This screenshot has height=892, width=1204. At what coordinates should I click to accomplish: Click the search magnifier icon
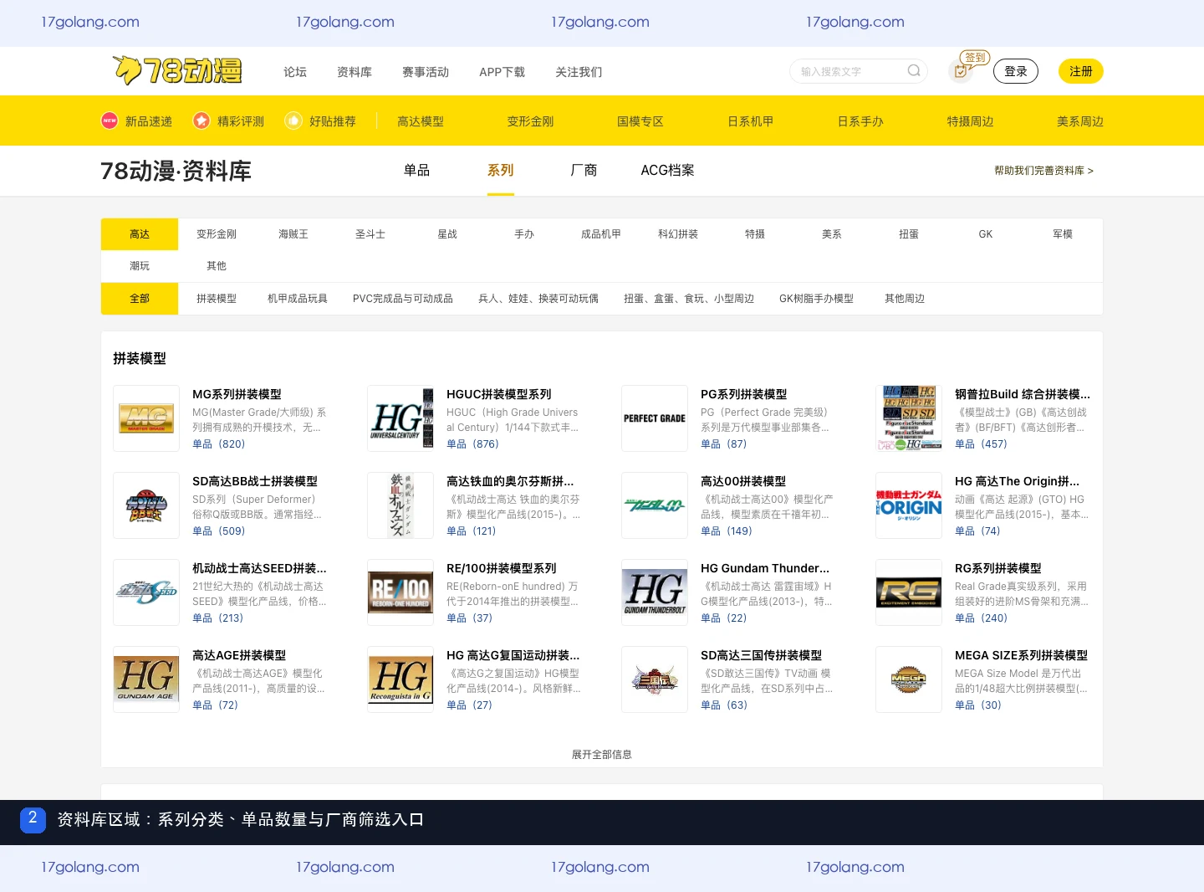tap(914, 71)
